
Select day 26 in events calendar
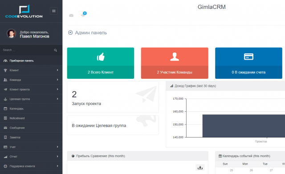click(251, 170)
